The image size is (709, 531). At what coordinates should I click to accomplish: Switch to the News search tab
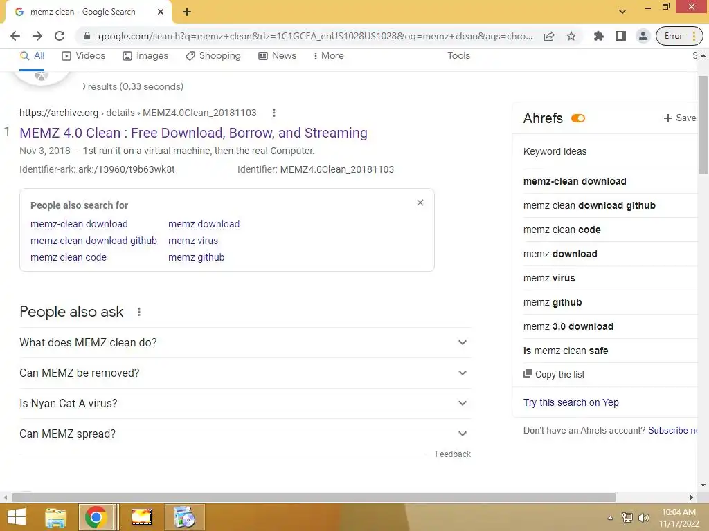pos(277,55)
